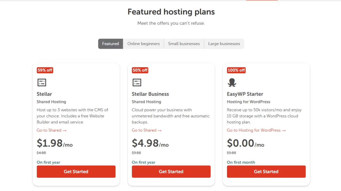Select the Small businesses tab

pos(184,44)
